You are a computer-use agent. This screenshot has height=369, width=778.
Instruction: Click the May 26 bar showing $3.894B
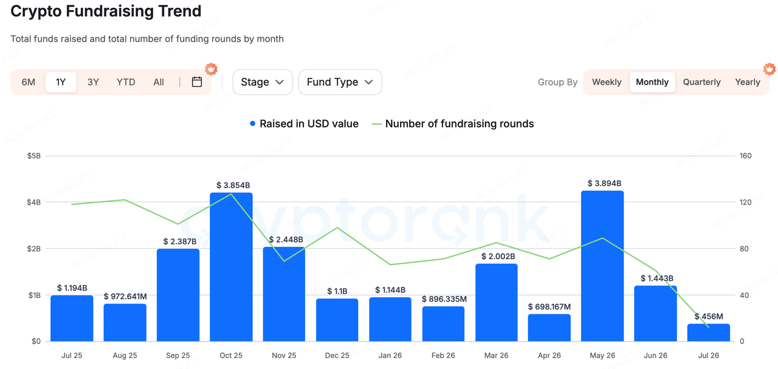pos(602,266)
